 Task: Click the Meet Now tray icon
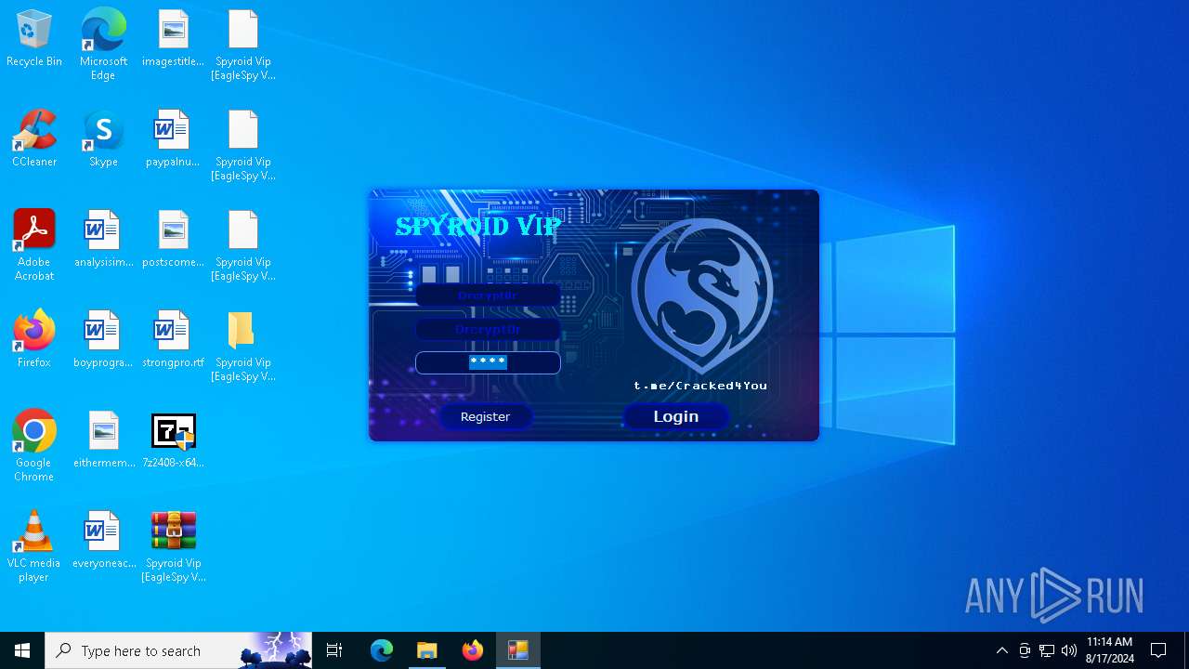[x=1025, y=650]
